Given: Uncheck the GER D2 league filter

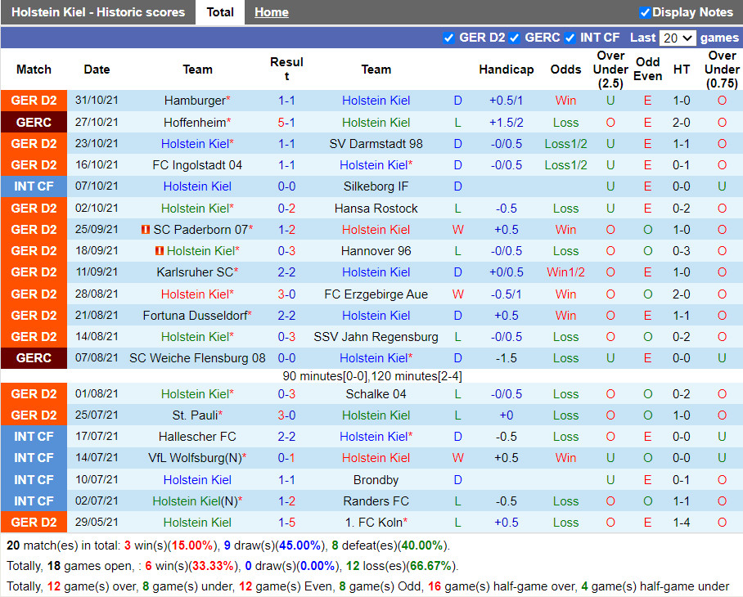Looking at the screenshot, I should coord(448,38).
